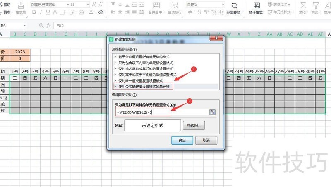331x187 pixels.
Task: Confirm the rule with 确定
Action: click(182, 140)
